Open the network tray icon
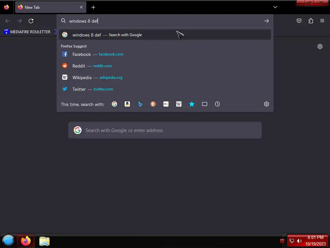Viewport: 330px width, 248px height. point(291,241)
